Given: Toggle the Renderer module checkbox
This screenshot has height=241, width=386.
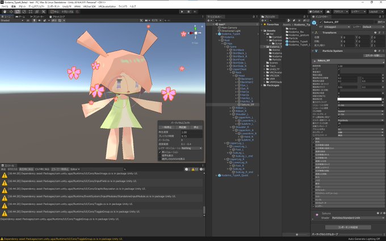Looking at the screenshot, I should (313, 206).
